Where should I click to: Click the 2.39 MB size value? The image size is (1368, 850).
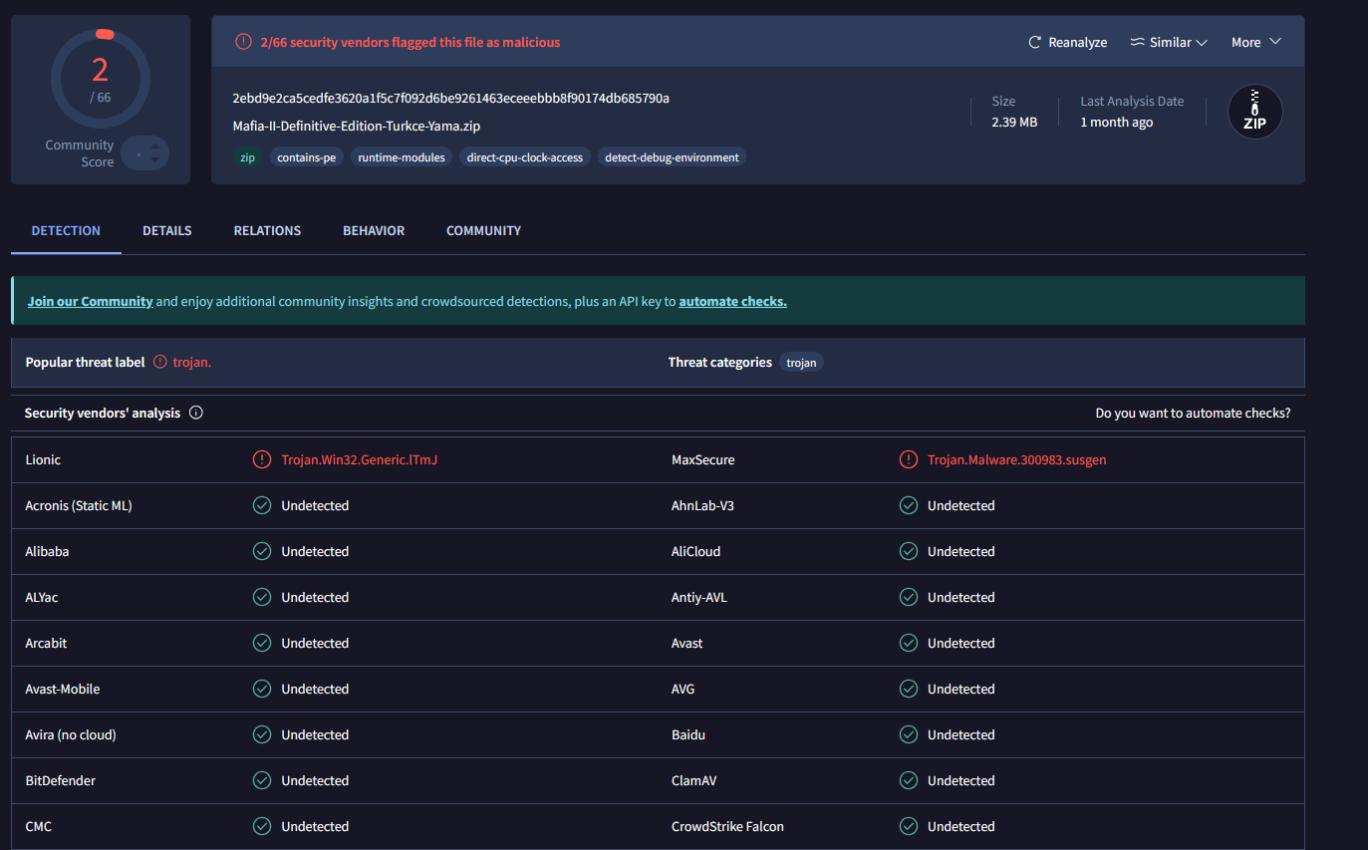pos(1013,122)
